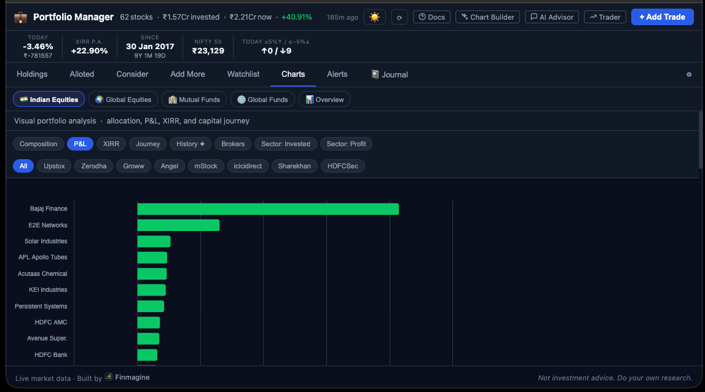
Task: Open the Watchlist tab
Action: [243, 74]
